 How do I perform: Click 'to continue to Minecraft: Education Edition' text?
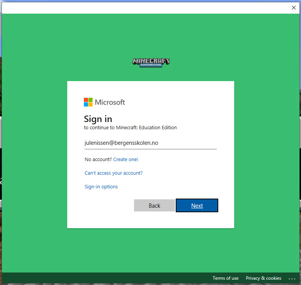[x=130, y=128]
